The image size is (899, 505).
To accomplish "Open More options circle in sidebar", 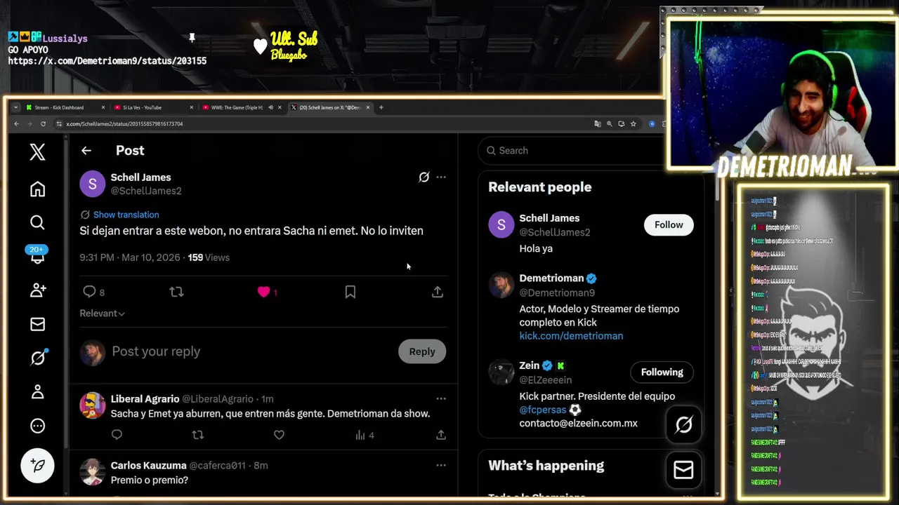I will point(37,426).
